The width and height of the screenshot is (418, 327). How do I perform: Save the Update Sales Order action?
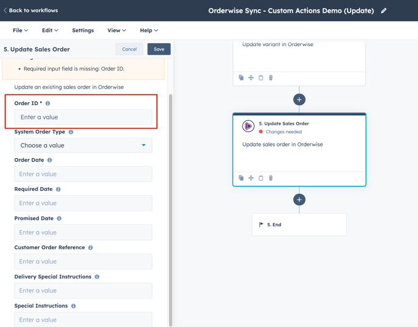point(159,49)
